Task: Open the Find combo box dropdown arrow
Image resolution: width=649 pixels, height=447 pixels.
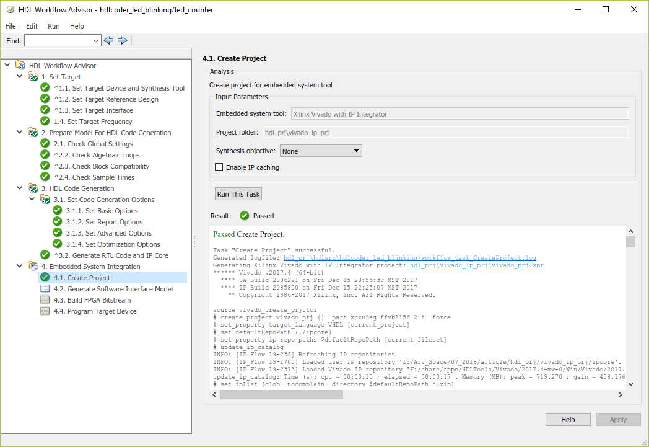Action: pos(96,40)
